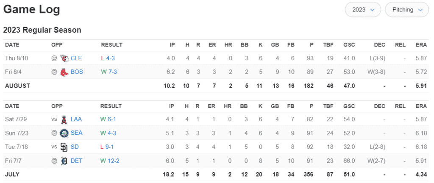The width and height of the screenshot is (434, 183).
Task: Click the Cleveland Guardians team logo
Action: coord(64,58)
